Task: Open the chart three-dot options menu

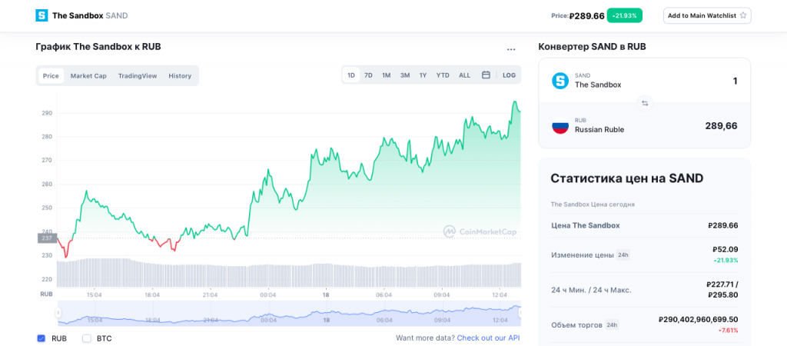Action: coord(511,49)
